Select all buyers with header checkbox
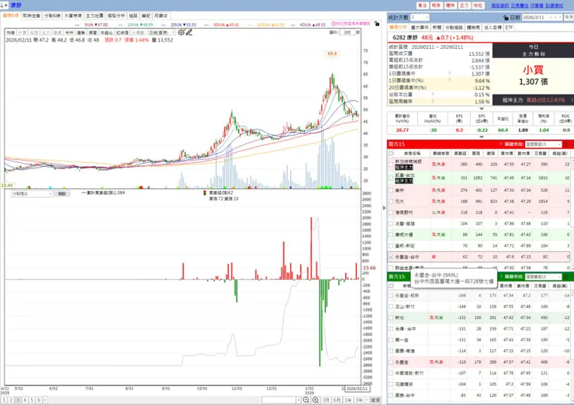Viewport: 574px width, 405px height. point(391,154)
